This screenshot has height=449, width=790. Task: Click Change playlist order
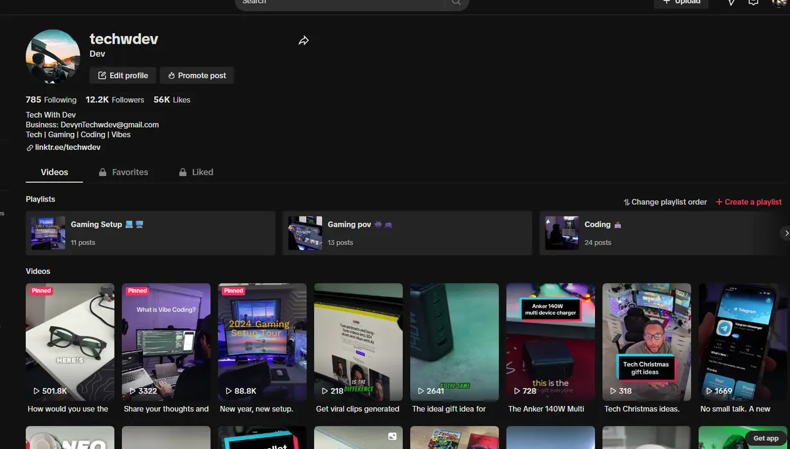[665, 202]
